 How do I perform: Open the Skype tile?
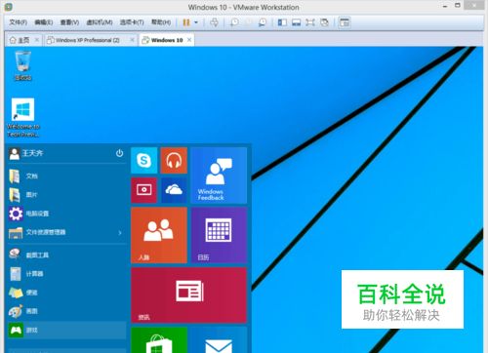143,160
